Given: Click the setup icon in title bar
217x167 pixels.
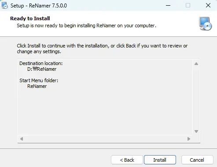Looking at the screenshot, I should [4, 5].
